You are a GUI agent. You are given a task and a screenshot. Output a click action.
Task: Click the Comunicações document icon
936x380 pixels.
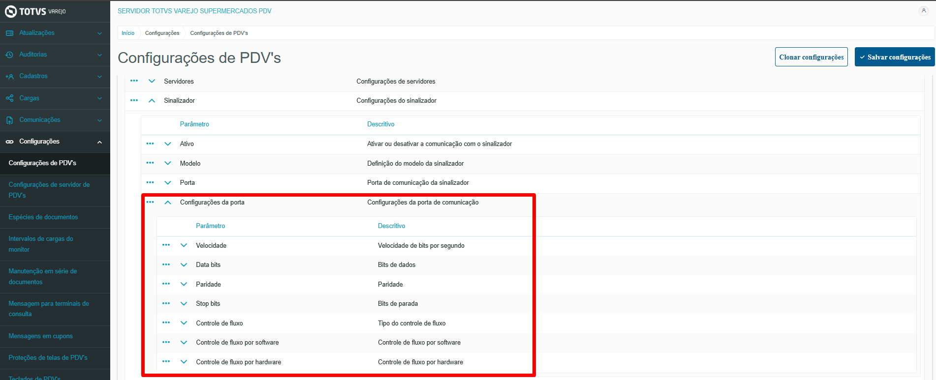point(9,120)
